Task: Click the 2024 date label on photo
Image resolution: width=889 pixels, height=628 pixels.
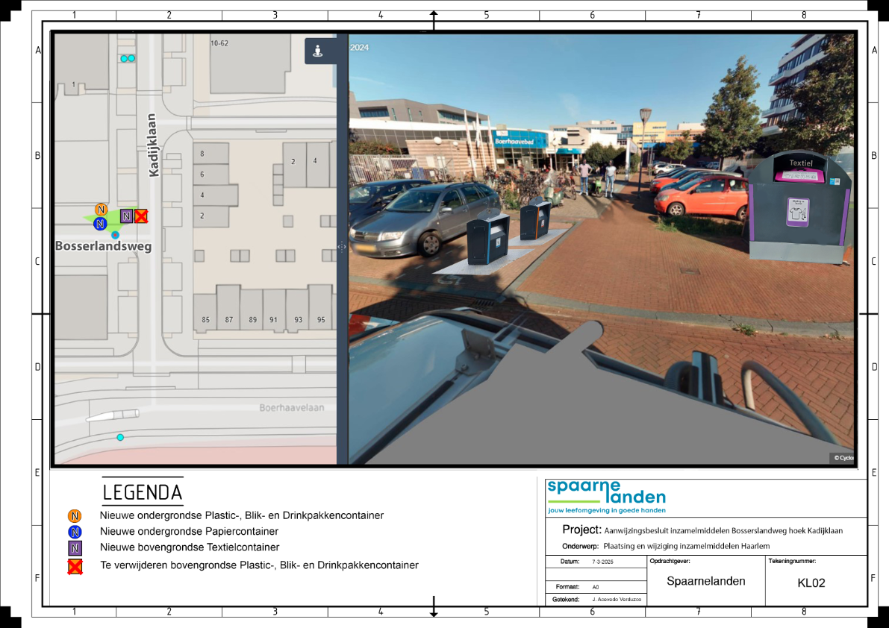Action: [360, 48]
